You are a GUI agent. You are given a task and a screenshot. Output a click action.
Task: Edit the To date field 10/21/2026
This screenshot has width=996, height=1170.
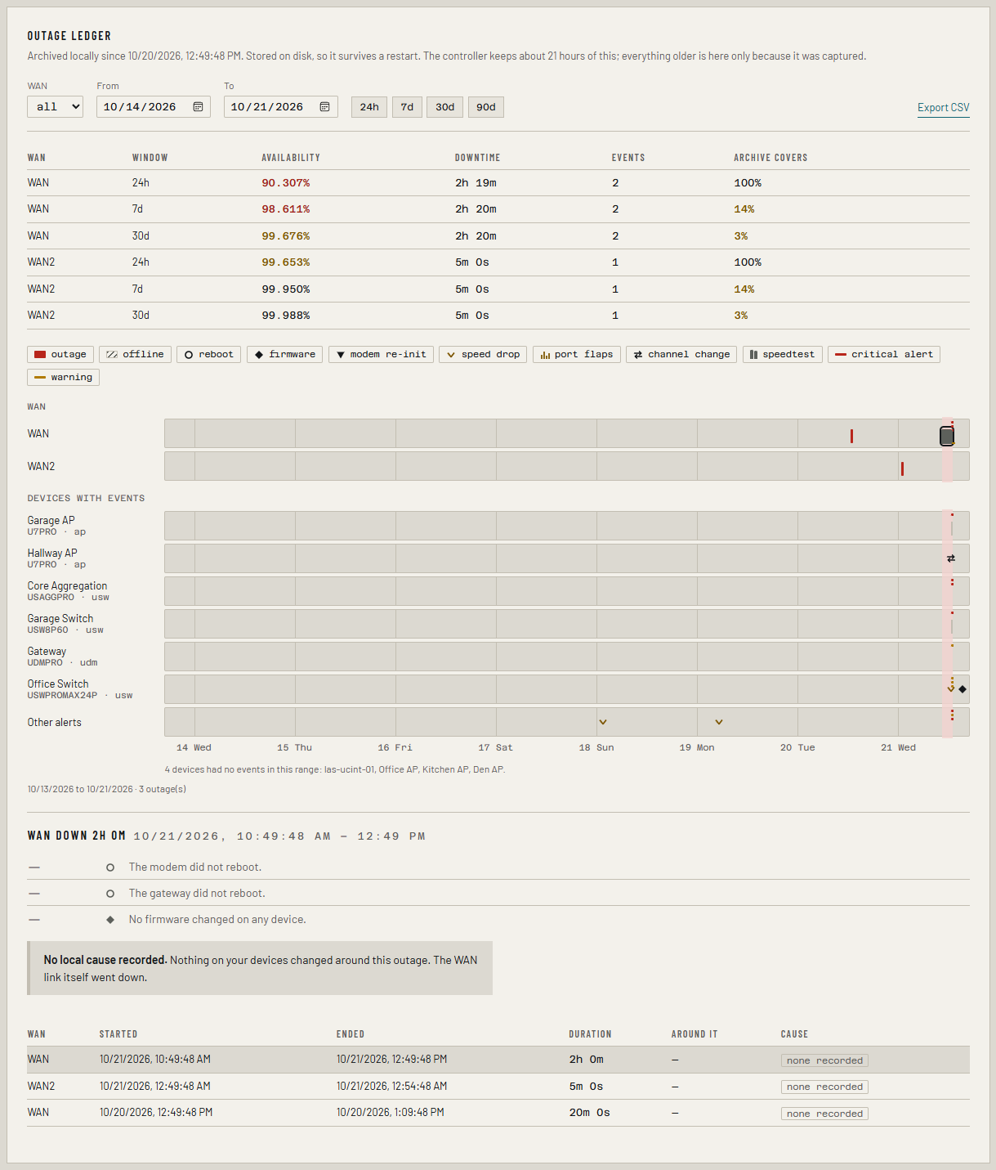click(281, 107)
